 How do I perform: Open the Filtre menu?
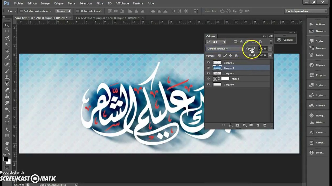(100, 3)
